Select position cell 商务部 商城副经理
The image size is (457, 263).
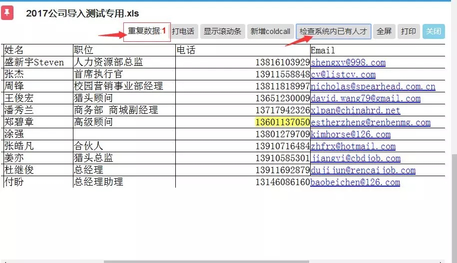(x=124, y=110)
